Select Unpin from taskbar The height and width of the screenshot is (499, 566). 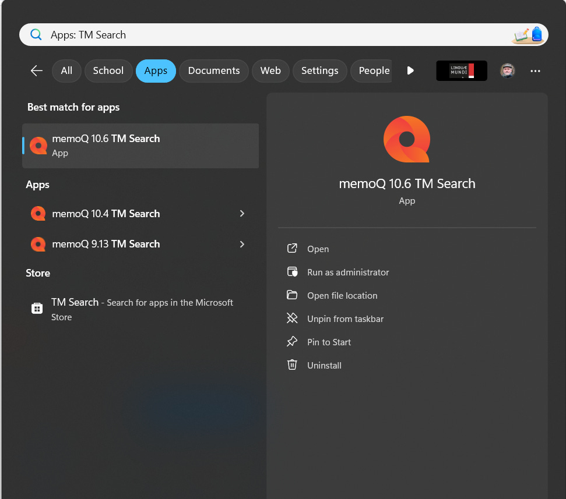[345, 318]
